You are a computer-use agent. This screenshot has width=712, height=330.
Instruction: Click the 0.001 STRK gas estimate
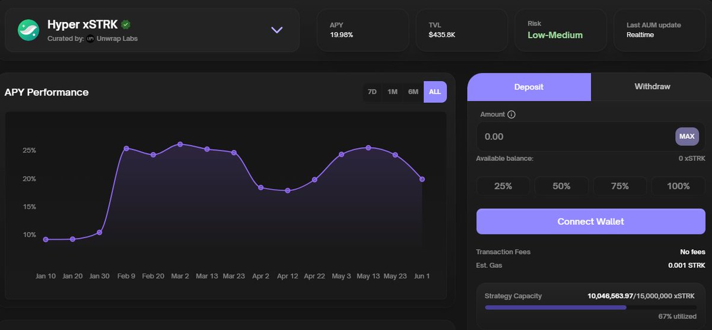[686, 265]
